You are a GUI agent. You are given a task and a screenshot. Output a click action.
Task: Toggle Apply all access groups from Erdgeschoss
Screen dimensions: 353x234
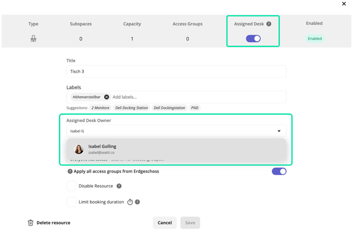(x=279, y=171)
